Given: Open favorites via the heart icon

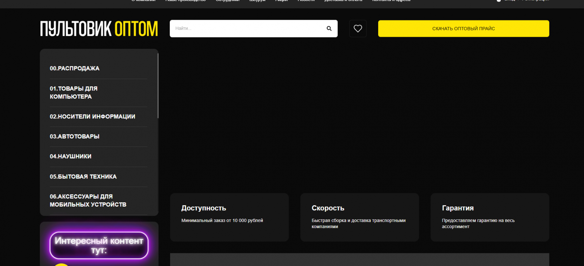Looking at the screenshot, I should coord(358,28).
